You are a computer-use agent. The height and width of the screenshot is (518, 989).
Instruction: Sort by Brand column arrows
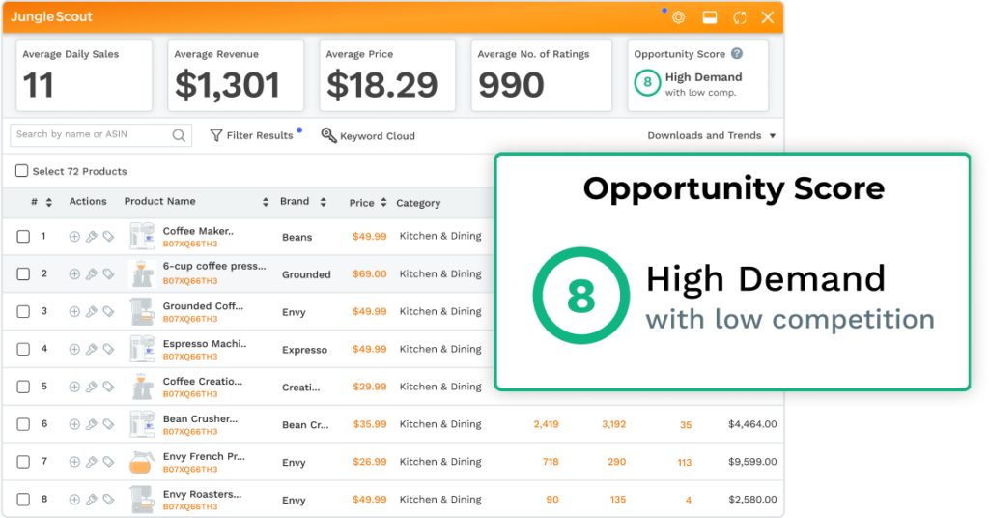tap(323, 202)
